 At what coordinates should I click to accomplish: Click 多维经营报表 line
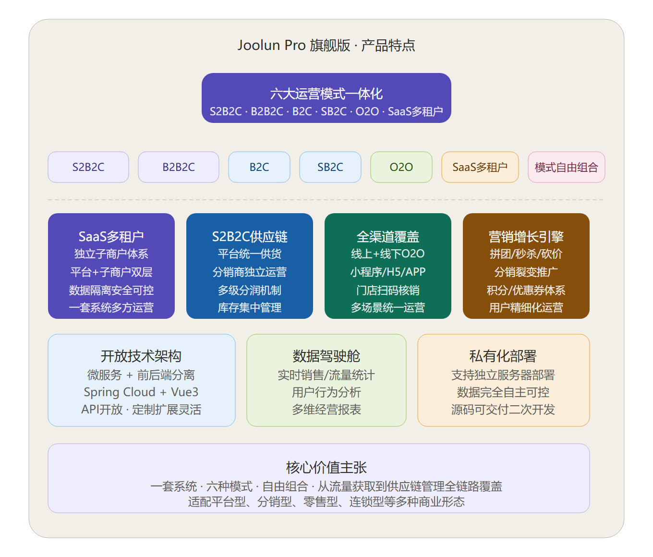[x=326, y=410]
